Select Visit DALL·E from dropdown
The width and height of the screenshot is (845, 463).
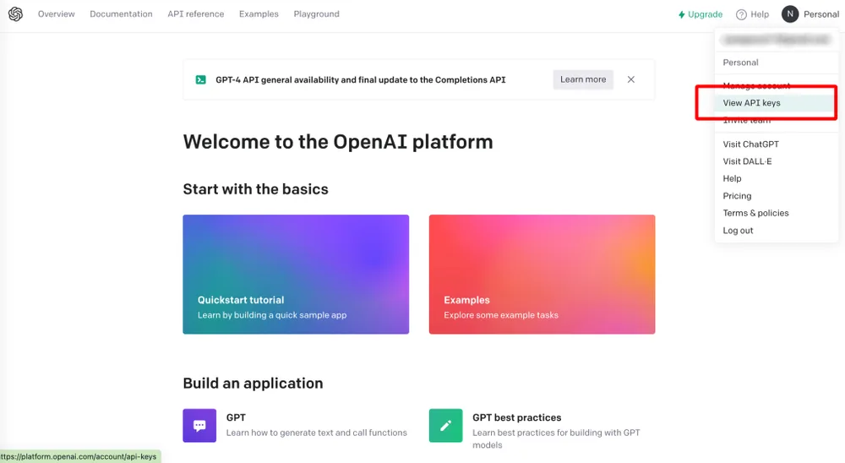tap(747, 161)
